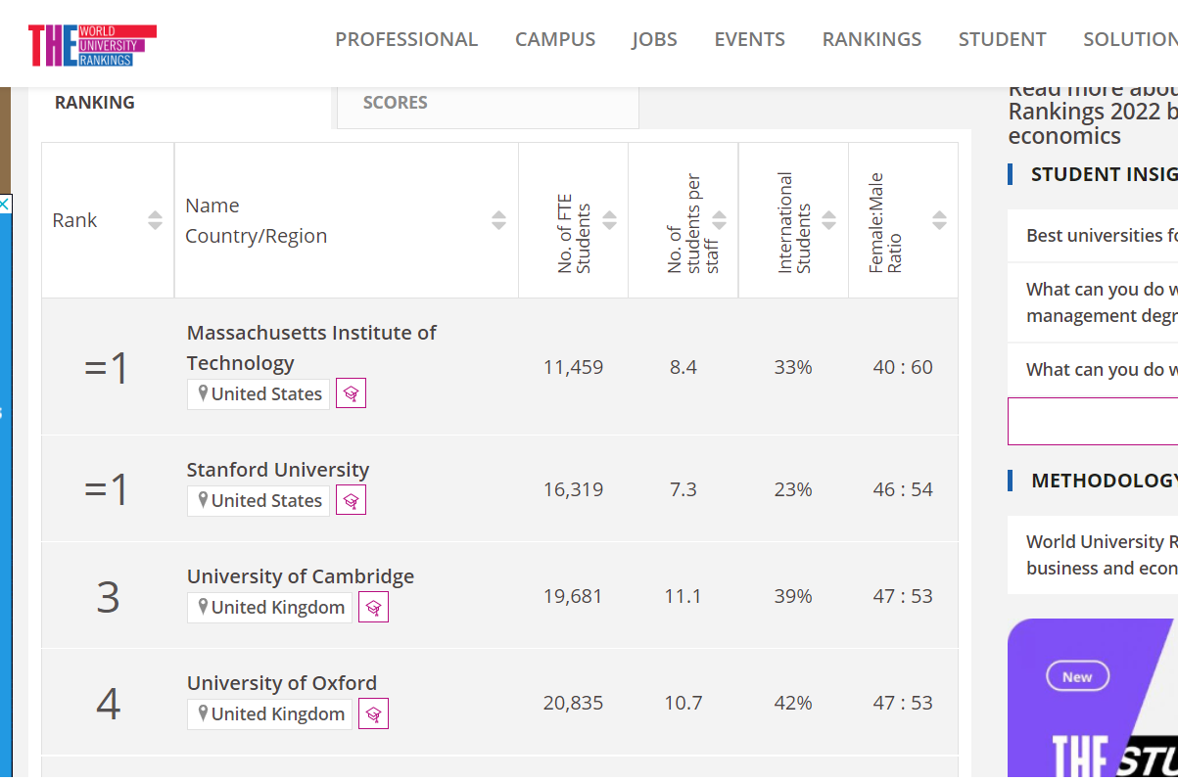Image resolution: width=1178 pixels, height=781 pixels.
Task: Open the 'Best universities for' sidebar link
Action: 1101,235
